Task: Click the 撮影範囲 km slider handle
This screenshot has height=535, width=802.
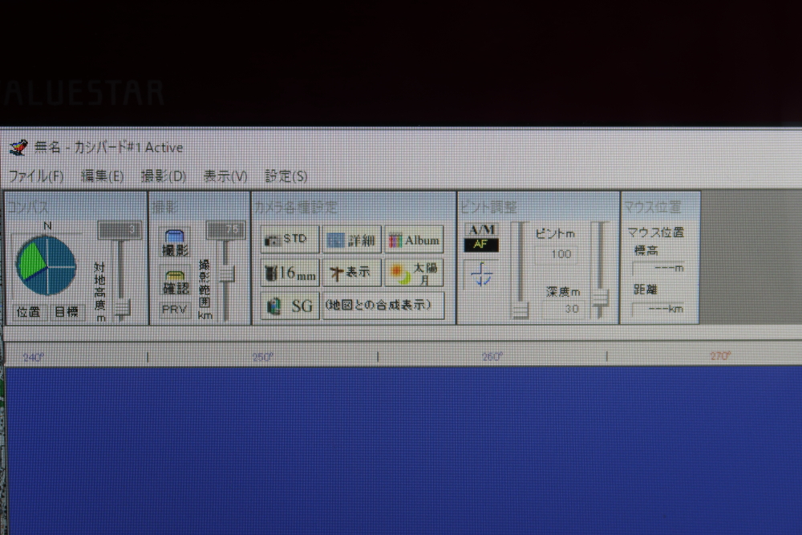Action: (x=225, y=274)
